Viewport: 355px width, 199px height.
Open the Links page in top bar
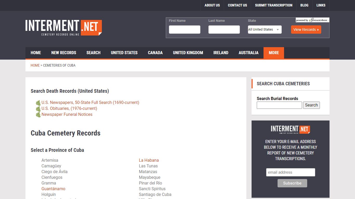(x=321, y=5)
